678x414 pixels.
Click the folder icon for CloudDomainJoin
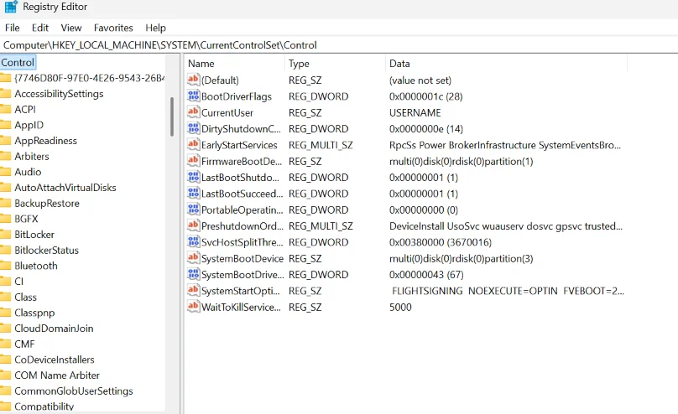click(6, 328)
